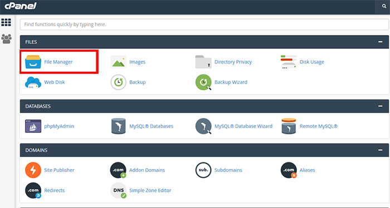390x208 pixels.
Task: Open the Simple Zone Editor DNS icon
Action: (118, 190)
